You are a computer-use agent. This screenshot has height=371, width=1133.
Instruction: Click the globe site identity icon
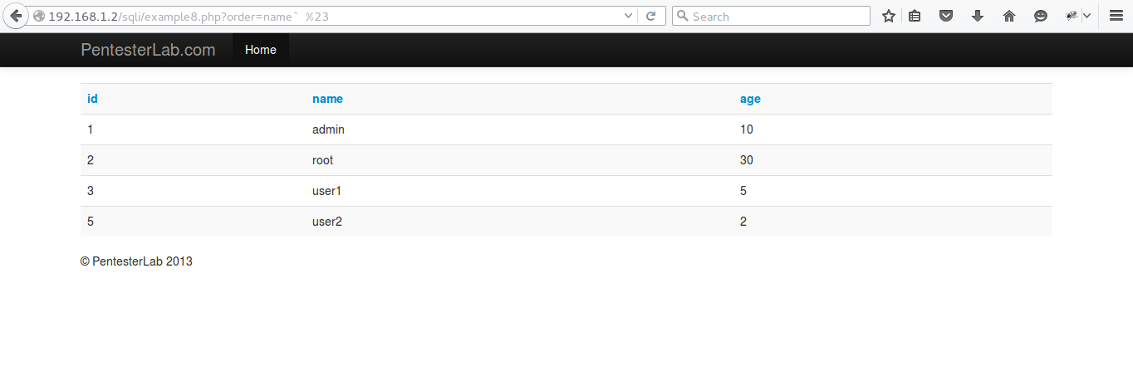pyautogui.click(x=39, y=16)
